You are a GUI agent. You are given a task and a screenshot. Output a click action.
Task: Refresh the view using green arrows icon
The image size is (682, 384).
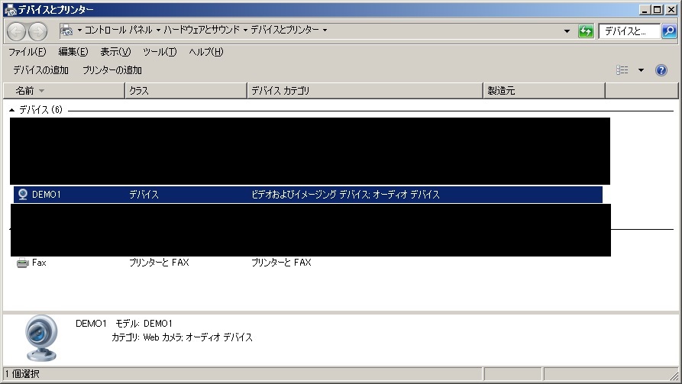586,31
